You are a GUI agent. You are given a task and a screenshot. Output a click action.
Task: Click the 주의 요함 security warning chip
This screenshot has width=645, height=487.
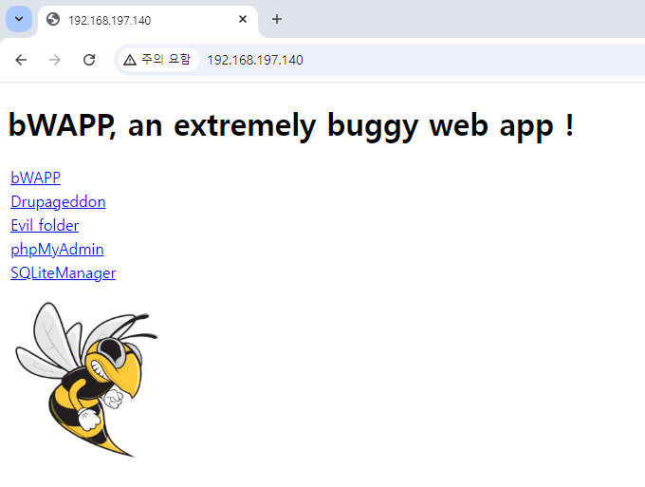(158, 60)
